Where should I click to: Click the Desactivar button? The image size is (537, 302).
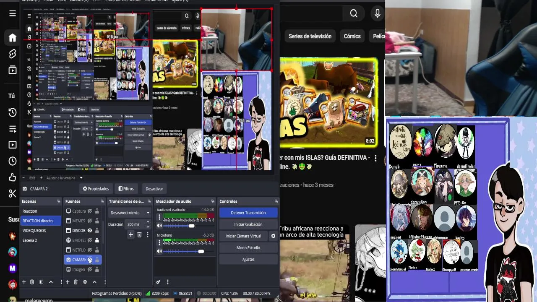click(154, 189)
